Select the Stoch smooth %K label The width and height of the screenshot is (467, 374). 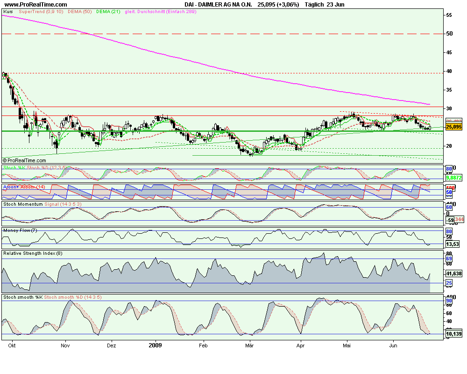[23, 297]
